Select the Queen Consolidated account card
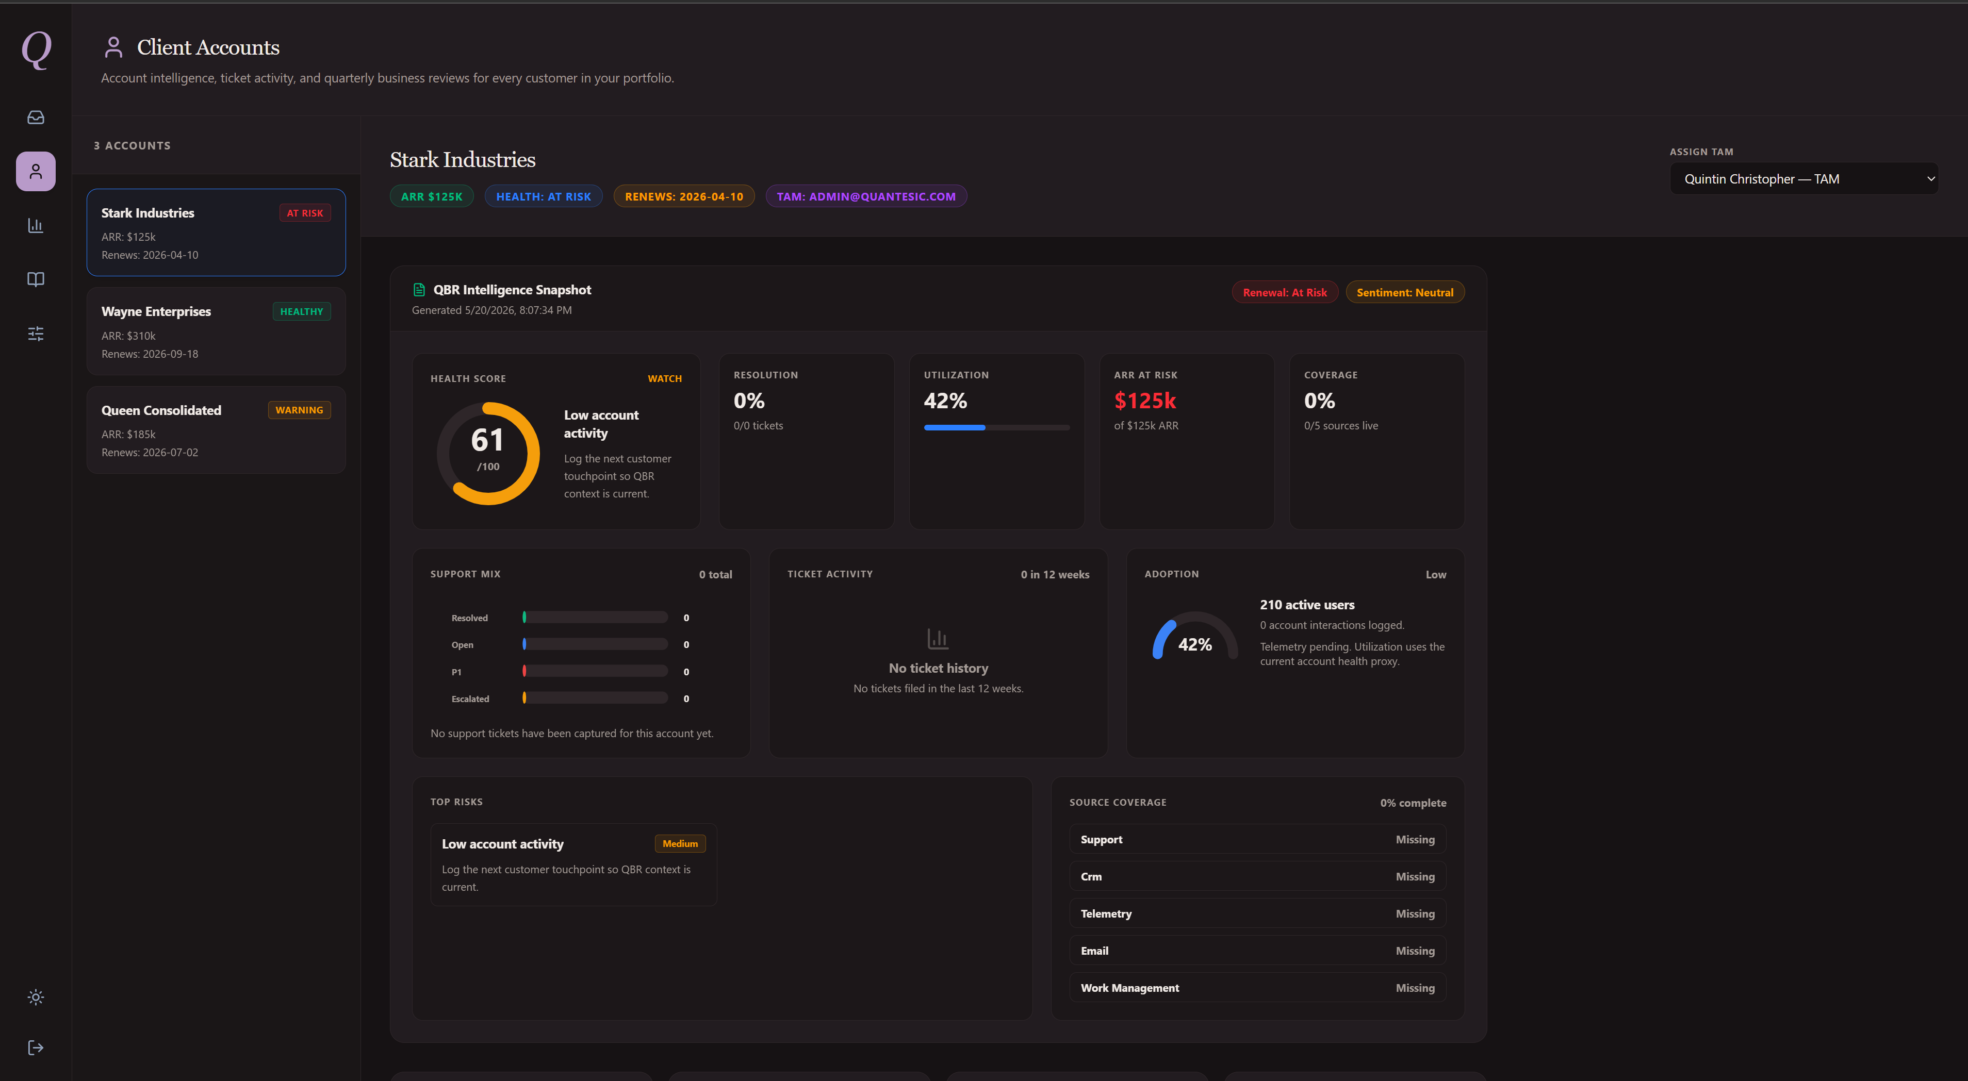 pos(216,430)
